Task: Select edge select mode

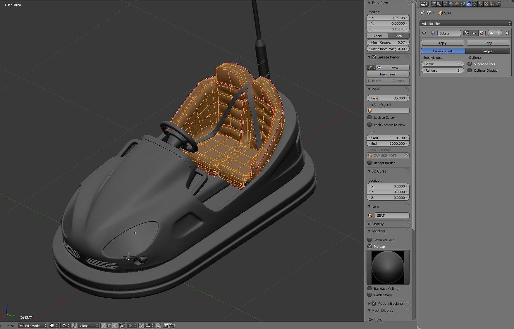Action: pyautogui.click(x=109, y=325)
